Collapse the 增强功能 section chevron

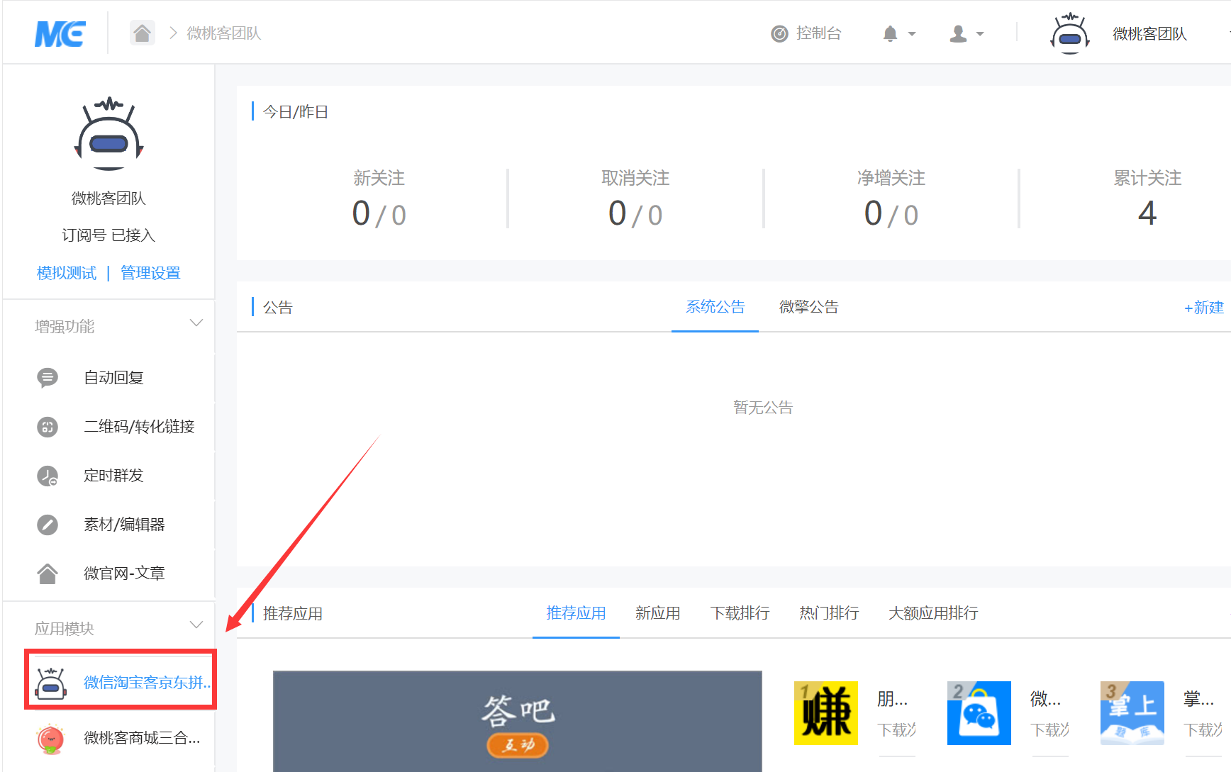point(196,323)
